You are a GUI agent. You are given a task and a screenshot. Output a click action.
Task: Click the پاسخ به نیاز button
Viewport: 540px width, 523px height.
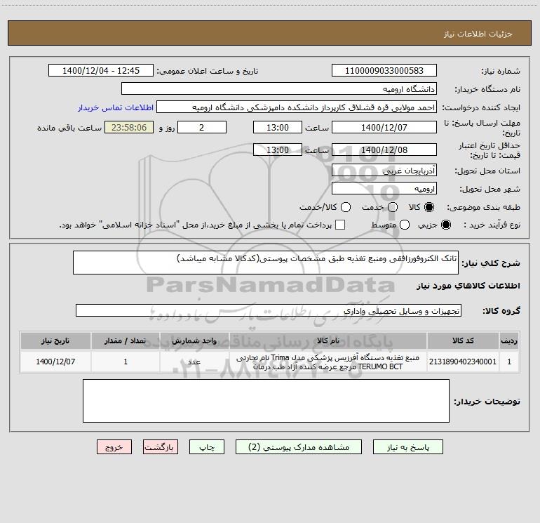click(408, 447)
